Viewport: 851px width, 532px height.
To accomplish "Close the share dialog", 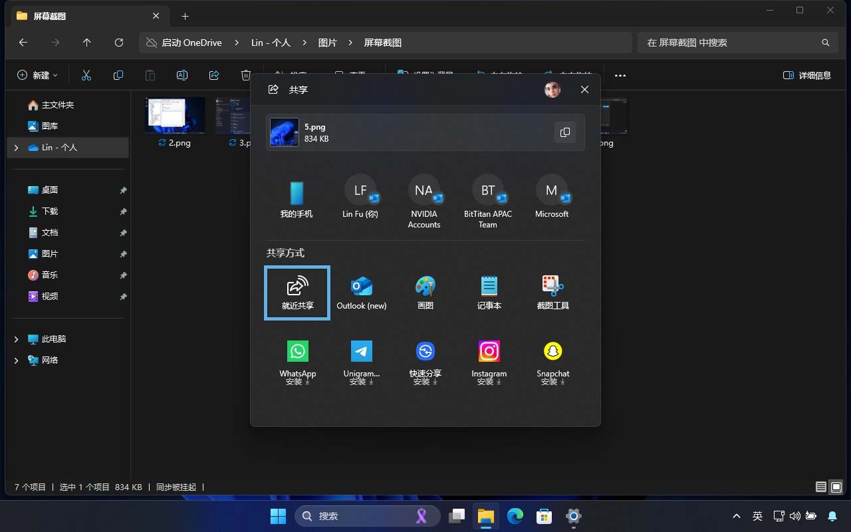I will click(x=584, y=90).
